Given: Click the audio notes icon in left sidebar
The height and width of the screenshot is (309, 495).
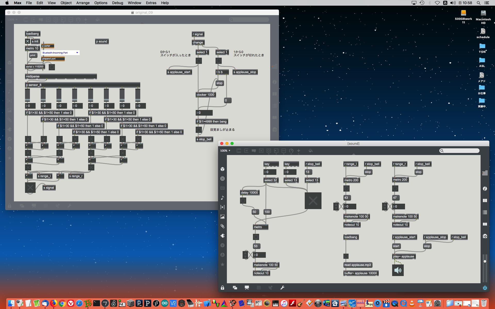Looking at the screenshot, I should pyautogui.click(x=222, y=198).
